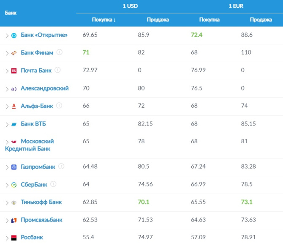Click the Tinkoff Bank logo icon
This screenshot has width=283, height=246.
pos(14,202)
